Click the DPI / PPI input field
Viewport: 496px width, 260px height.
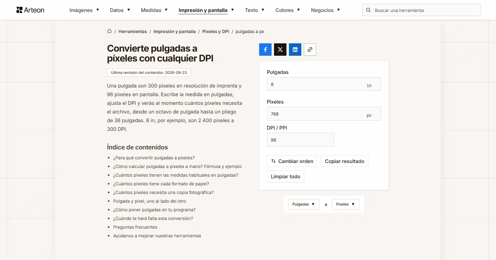[x=300, y=140]
